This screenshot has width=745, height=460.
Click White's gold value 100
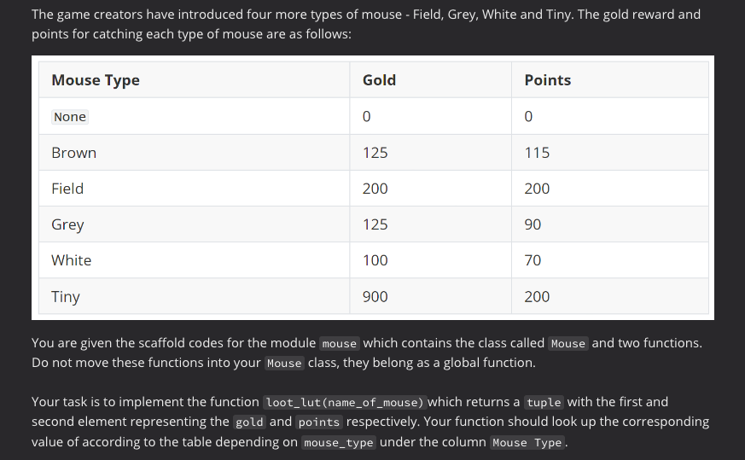click(x=375, y=260)
